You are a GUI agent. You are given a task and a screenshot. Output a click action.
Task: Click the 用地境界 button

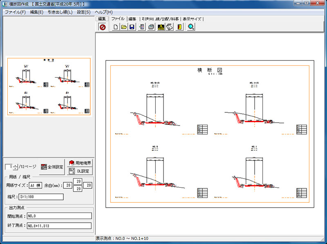(x=80, y=163)
